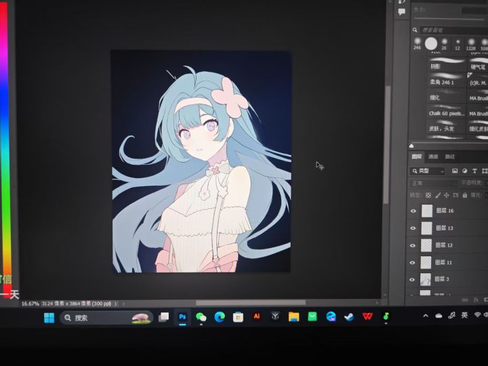Launch Microsoft Edge from the taskbar
This screenshot has height=366, width=488.
click(220, 317)
